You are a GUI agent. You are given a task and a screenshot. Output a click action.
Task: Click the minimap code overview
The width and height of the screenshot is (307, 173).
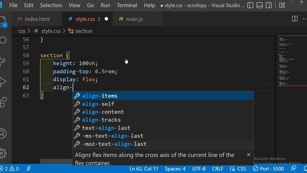[x=292, y=61]
